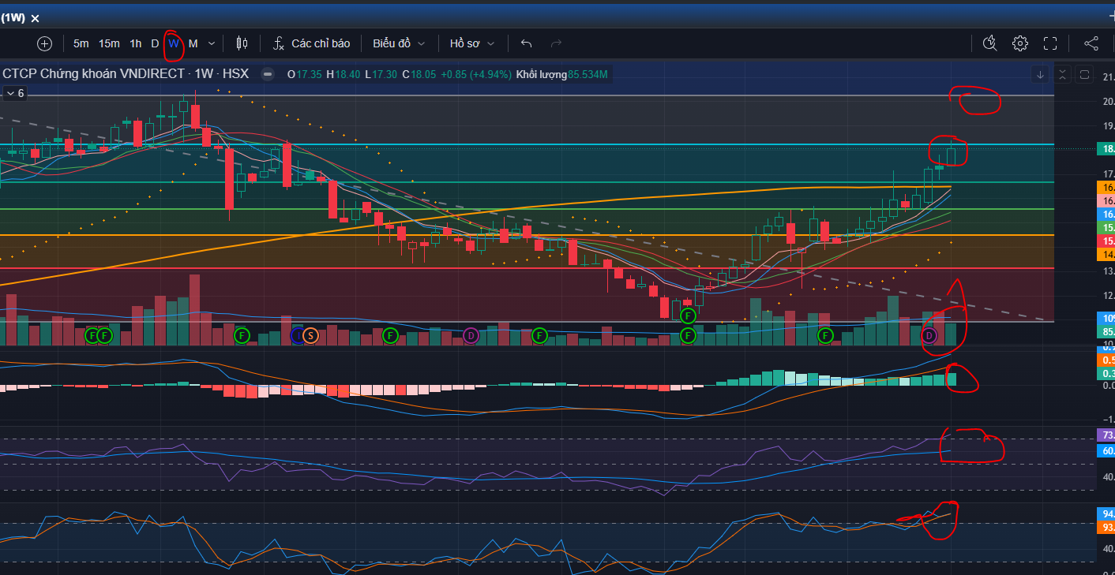Image resolution: width=1115 pixels, height=575 pixels.
Task: Expand the collapsed 6 indicators legend
Action: (15, 93)
